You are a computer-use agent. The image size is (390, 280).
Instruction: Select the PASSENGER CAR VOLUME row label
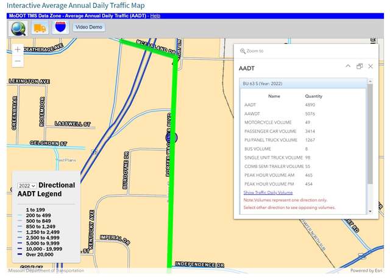pyautogui.click(x=271, y=131)
